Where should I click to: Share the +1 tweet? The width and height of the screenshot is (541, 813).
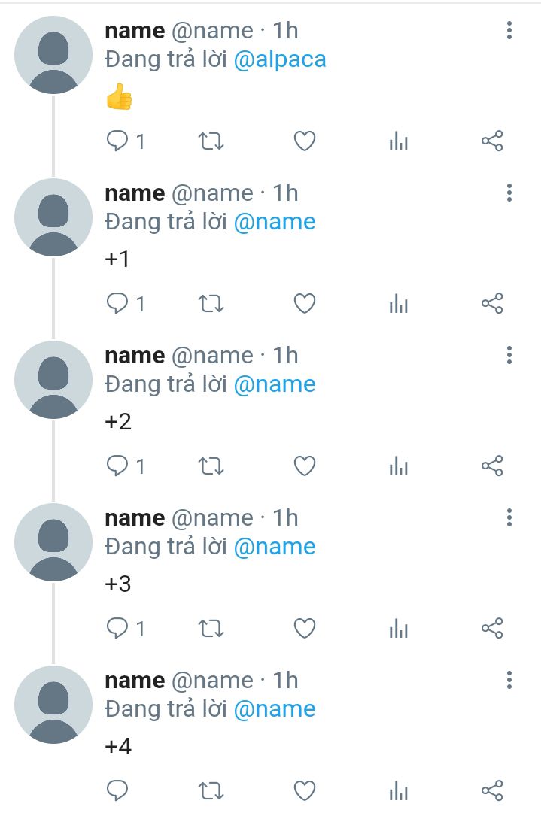492,304
